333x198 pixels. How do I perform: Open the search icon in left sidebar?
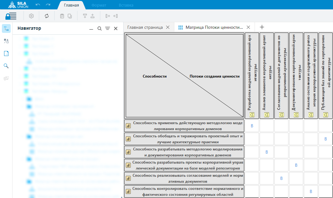pyautogui.click(x=6, y=66)
